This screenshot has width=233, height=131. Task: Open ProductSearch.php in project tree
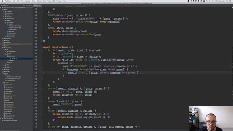(x=15, y=28)
